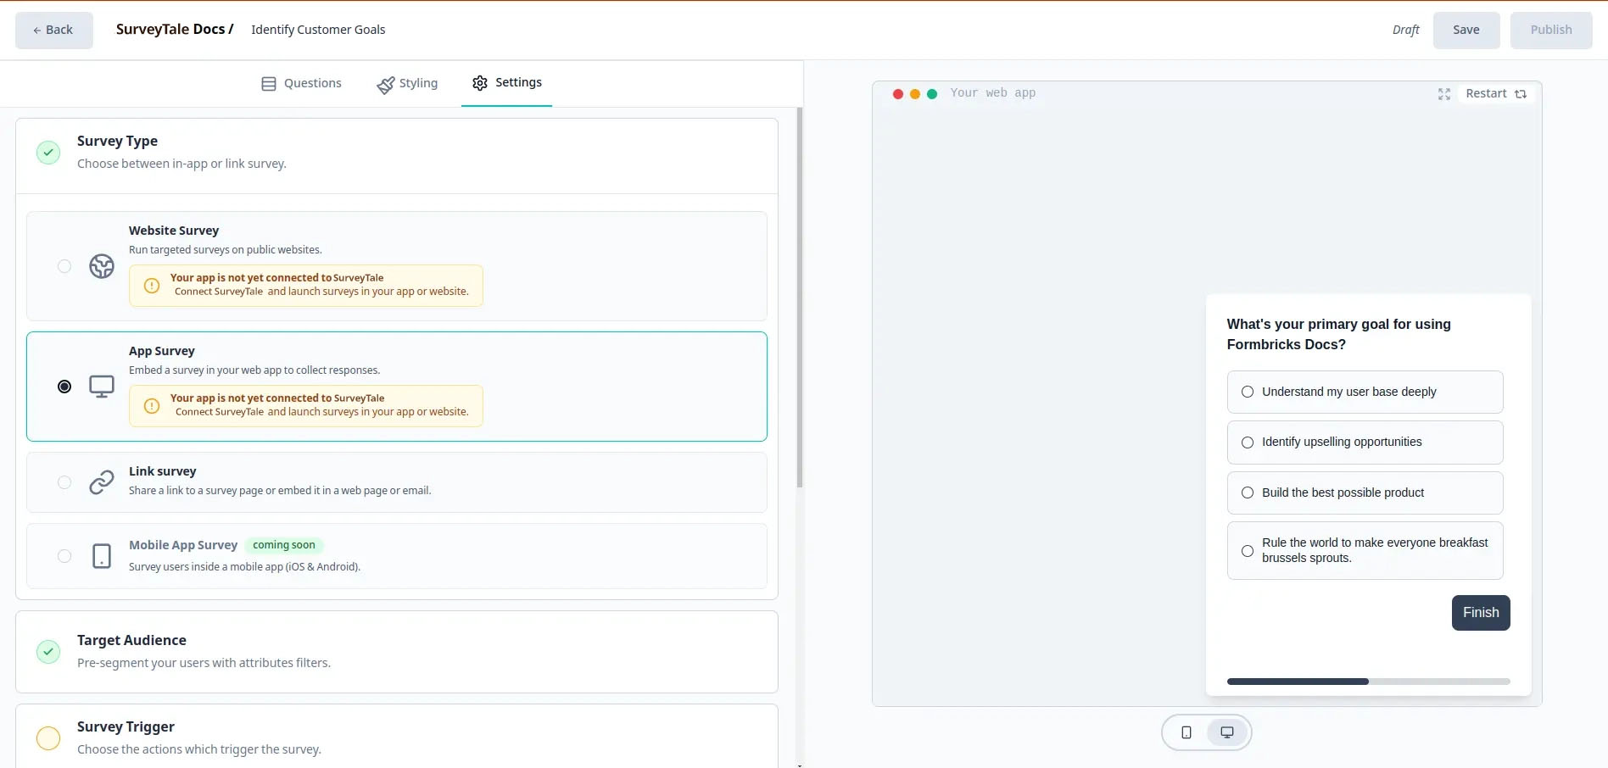Select the Website Survey radio button
1608x768 pixels.
tap(64, 266)
